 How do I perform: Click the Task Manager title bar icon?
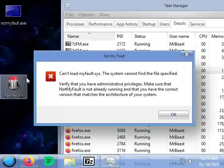click(x=67, y=6)
